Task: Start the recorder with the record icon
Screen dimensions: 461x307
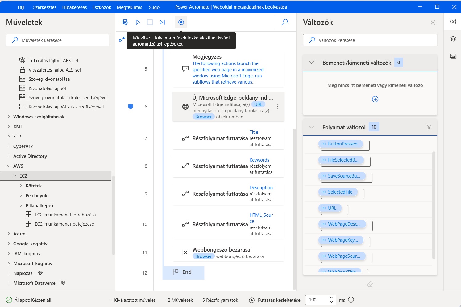Action: click(x=181, y=22)
